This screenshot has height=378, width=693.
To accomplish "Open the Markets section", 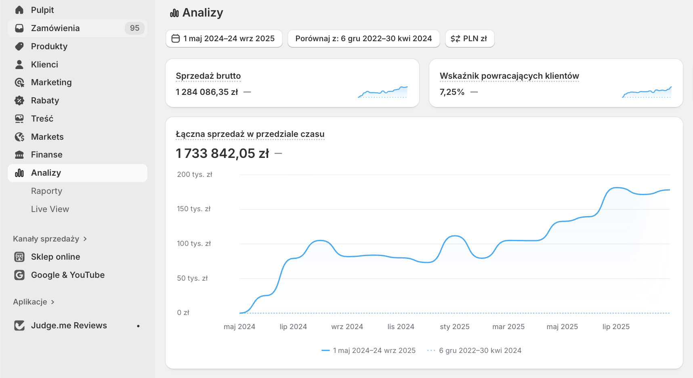I will coord(77,137).
